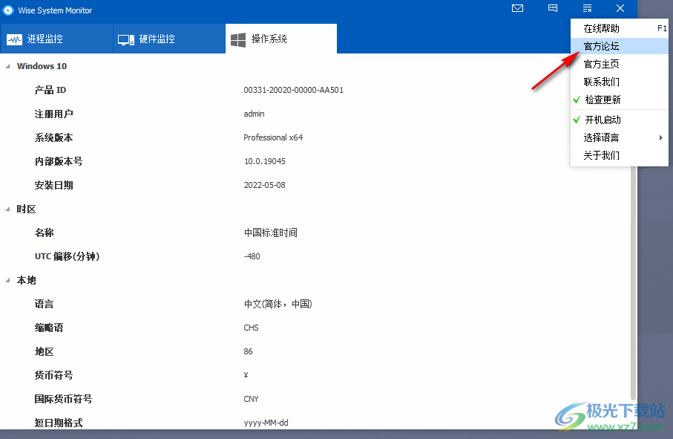Select the 语言 row label
The image size is (673, 439).
[x=45, y=304]
